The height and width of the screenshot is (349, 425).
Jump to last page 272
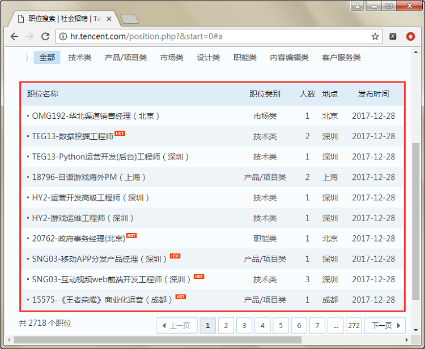(x=354, y=325)
